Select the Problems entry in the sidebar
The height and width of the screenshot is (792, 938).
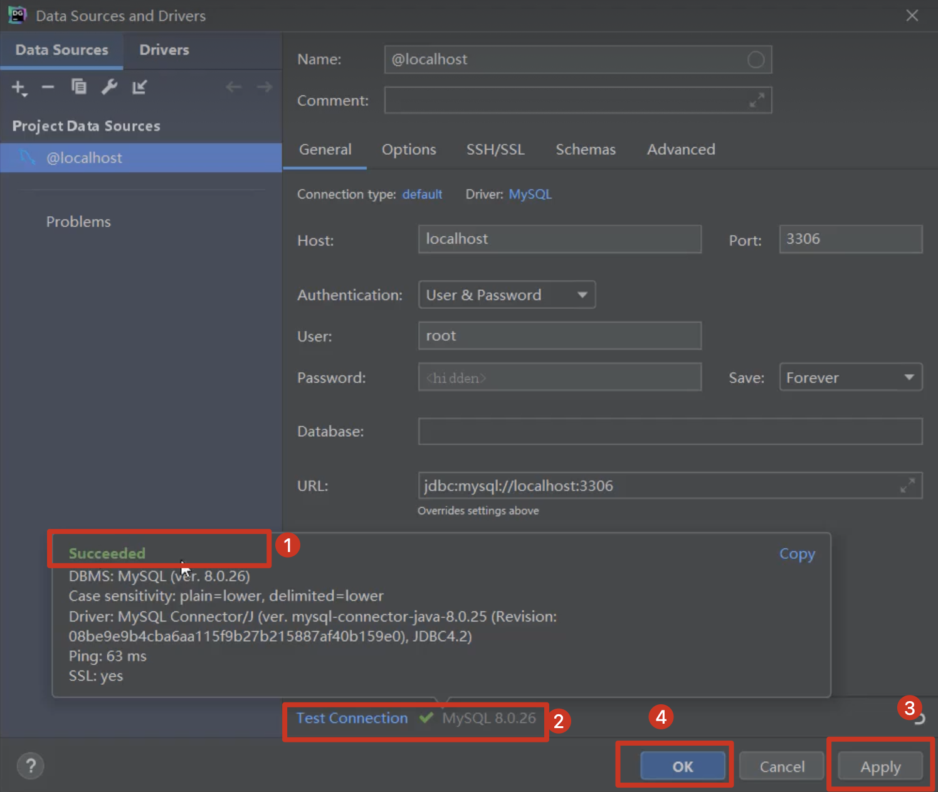(78, 222)
